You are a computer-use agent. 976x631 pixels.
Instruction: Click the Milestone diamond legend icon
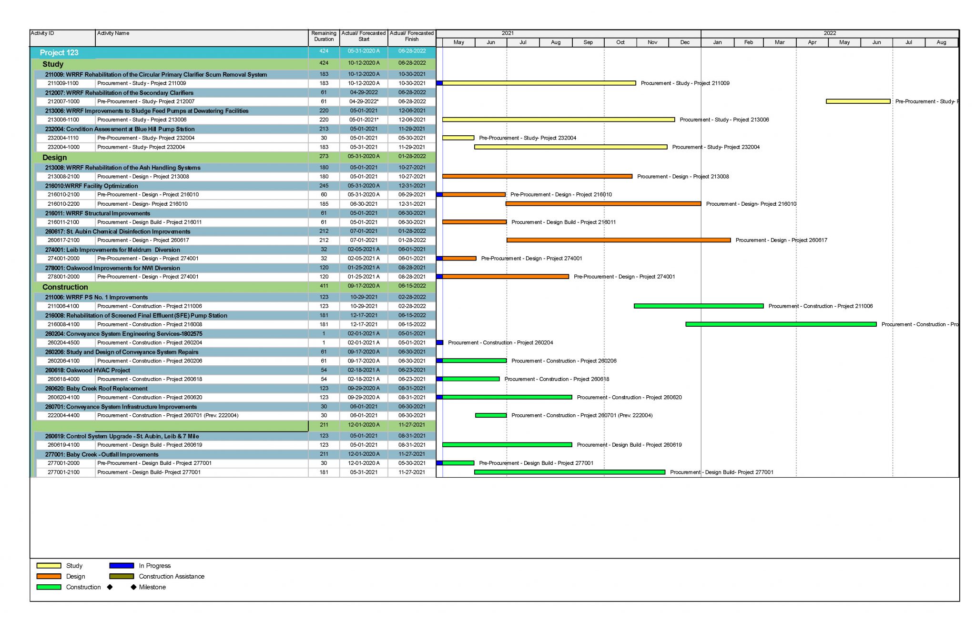pyautogui.click(x=133, y=587)
